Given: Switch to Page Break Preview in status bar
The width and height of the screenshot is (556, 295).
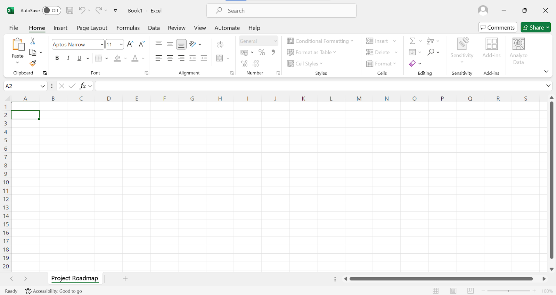Looking at the screenshot, I should pos(471,291).
